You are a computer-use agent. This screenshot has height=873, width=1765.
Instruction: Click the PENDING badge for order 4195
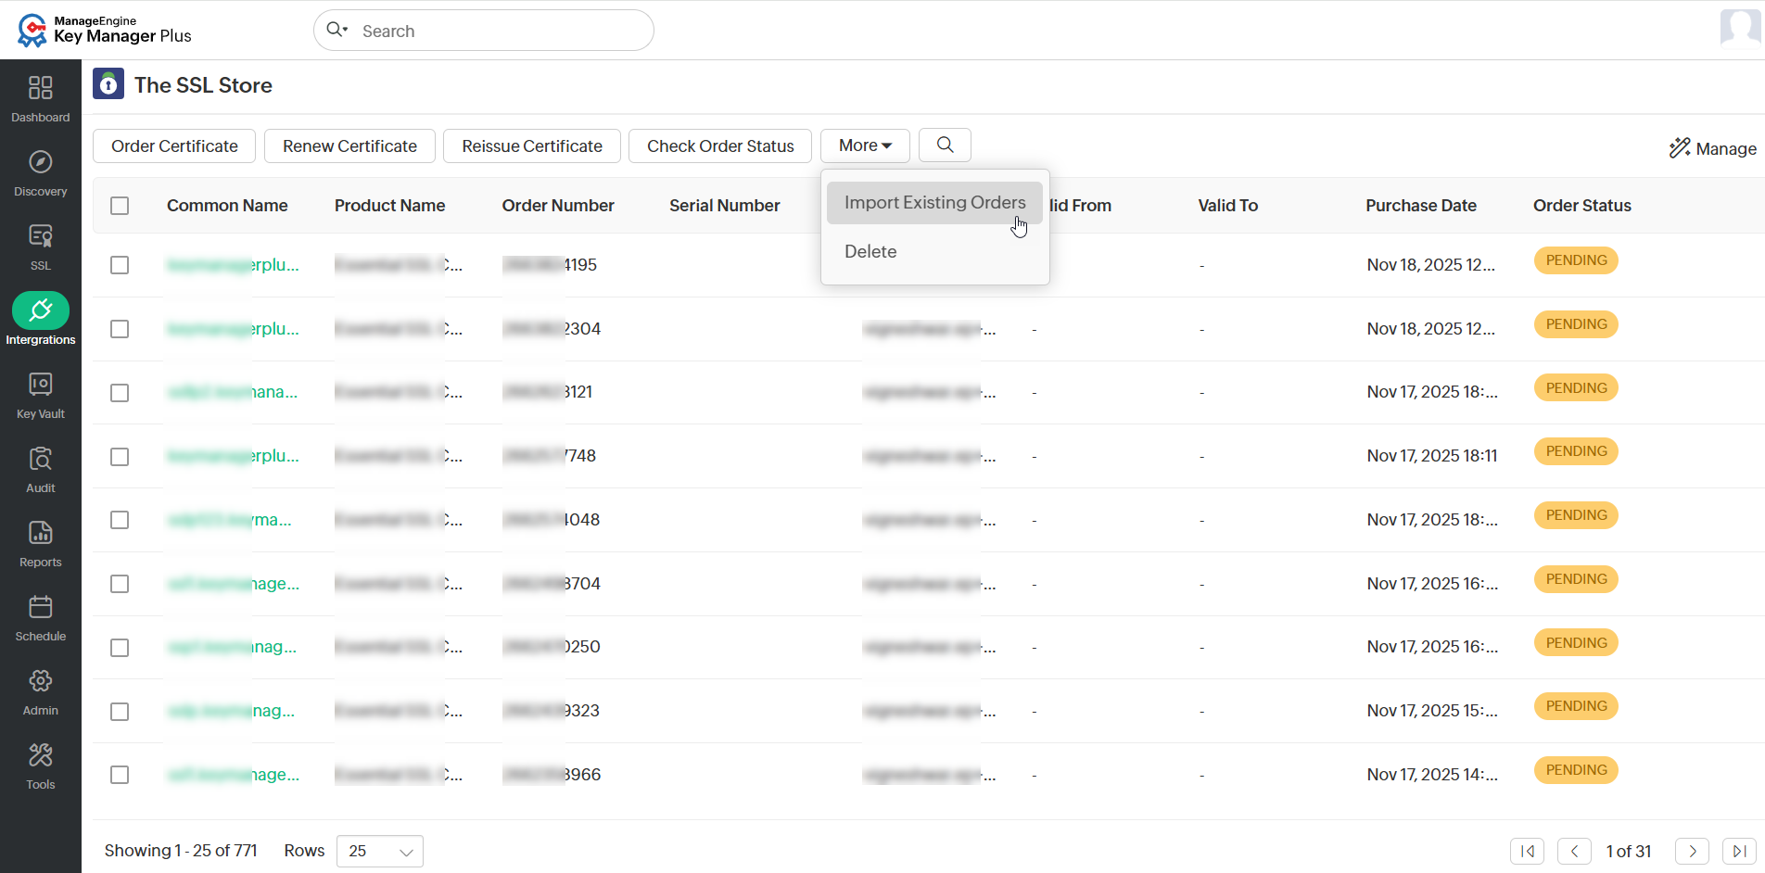1576,260
